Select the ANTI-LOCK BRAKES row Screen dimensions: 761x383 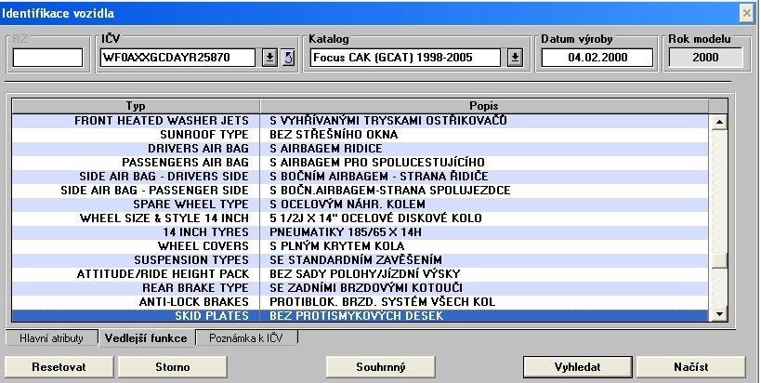(195, 302)
